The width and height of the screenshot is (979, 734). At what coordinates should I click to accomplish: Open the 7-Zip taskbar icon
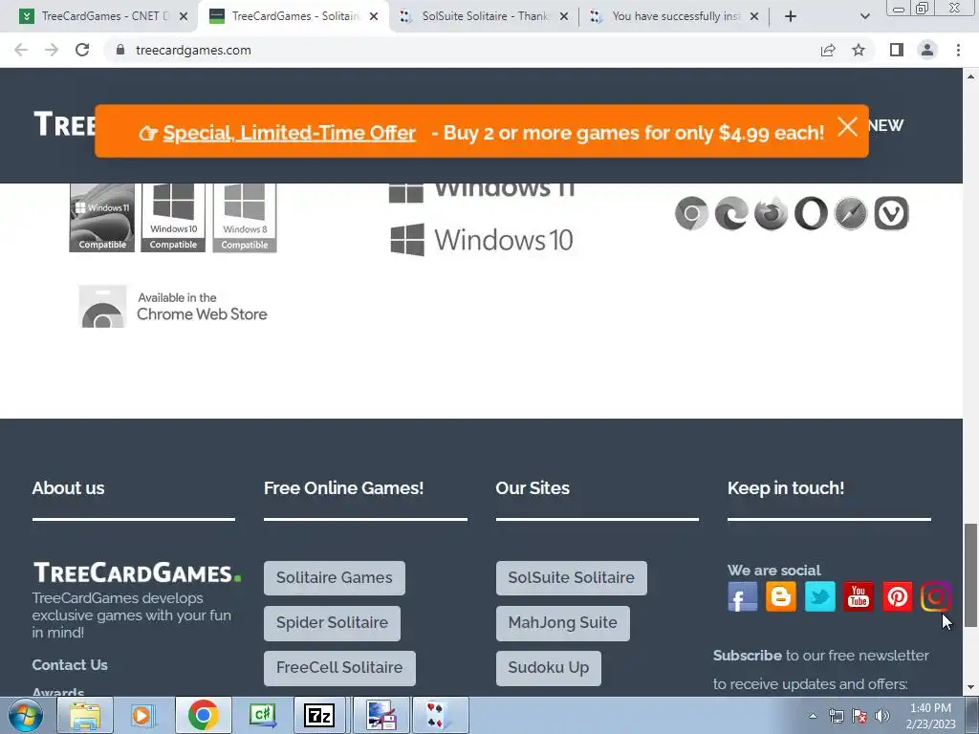[320, 715]
